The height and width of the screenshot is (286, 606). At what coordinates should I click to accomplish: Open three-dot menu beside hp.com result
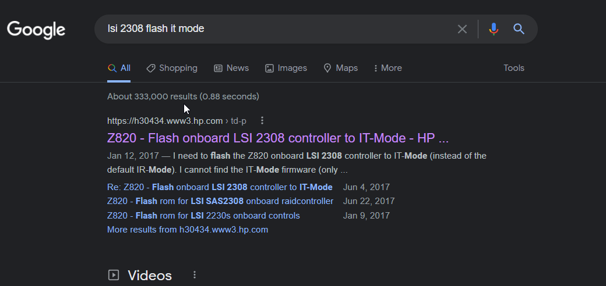click(x=262, y=121)
